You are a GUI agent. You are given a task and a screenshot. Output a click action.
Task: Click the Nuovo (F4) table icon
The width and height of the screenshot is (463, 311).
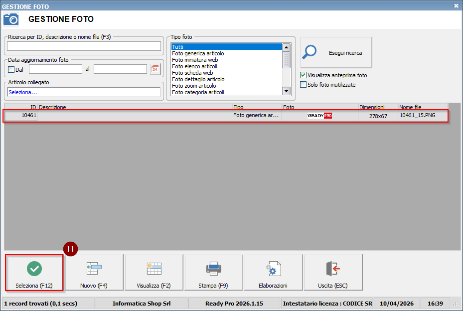pyautogui.click(x=94, y=269)
